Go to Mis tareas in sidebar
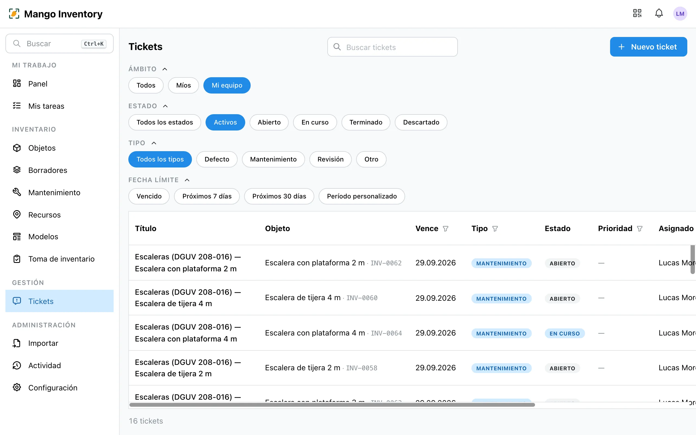The height and width of the screenshot is (435, 696). pos(60,106)
